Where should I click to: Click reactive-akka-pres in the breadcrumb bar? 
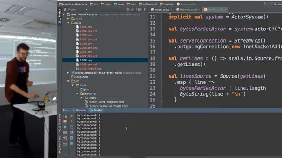pyautogui.click(x=74, y=4)
